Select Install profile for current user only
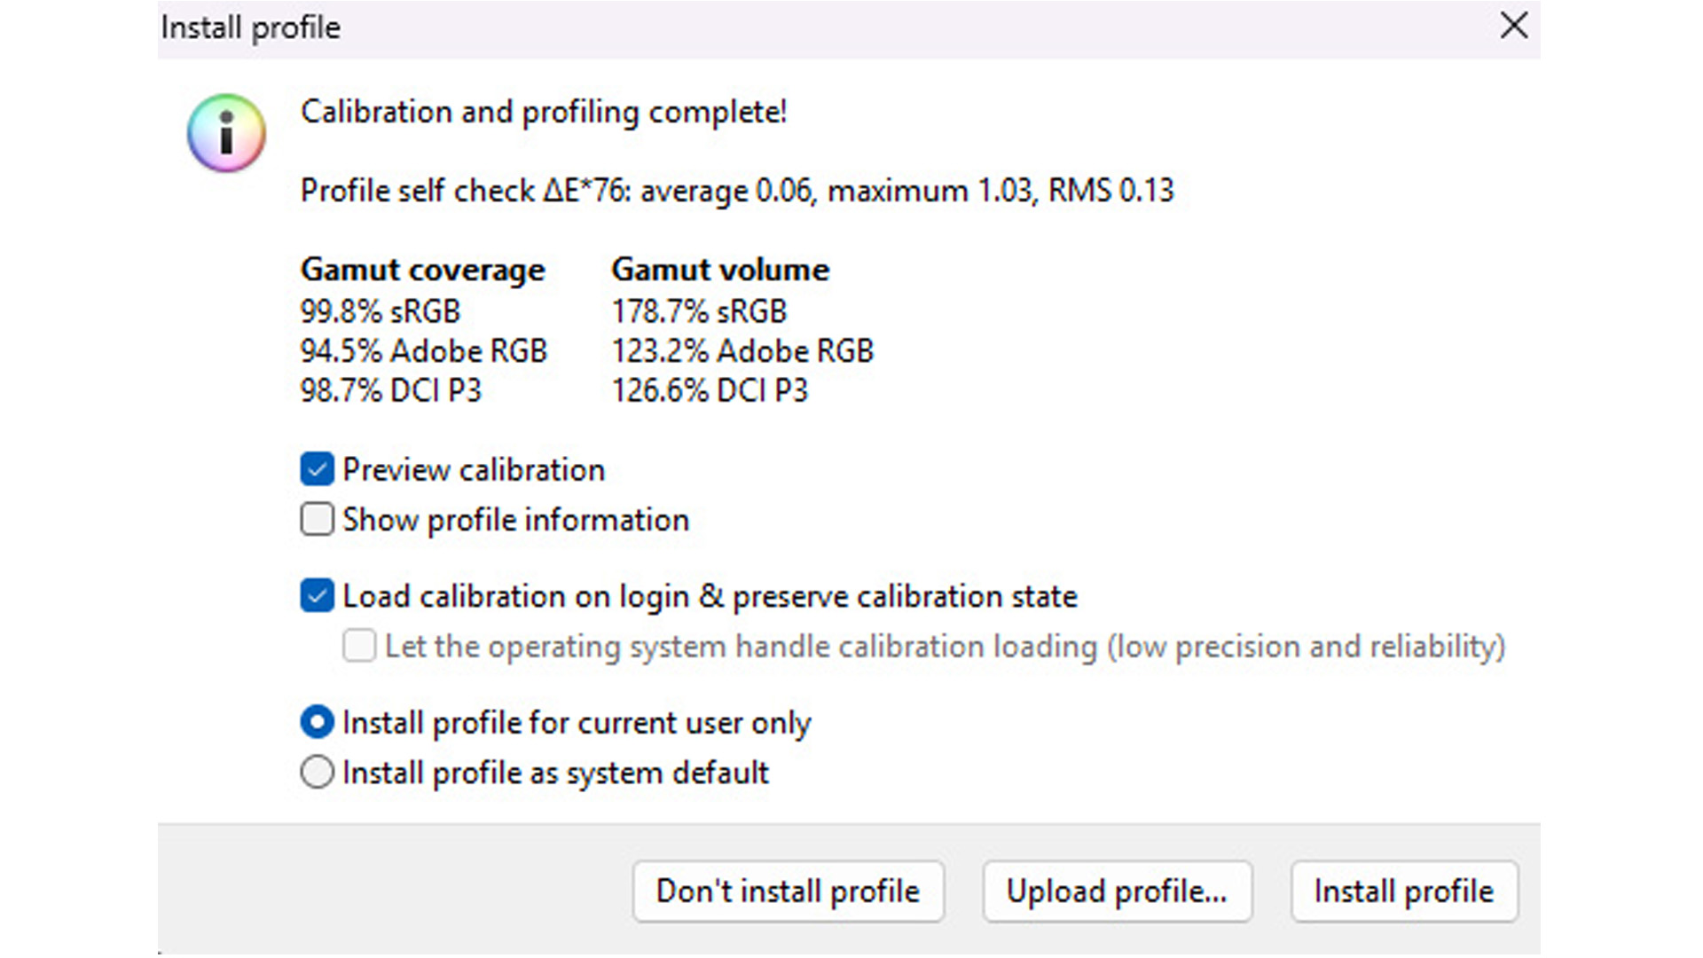 (317, 722)
